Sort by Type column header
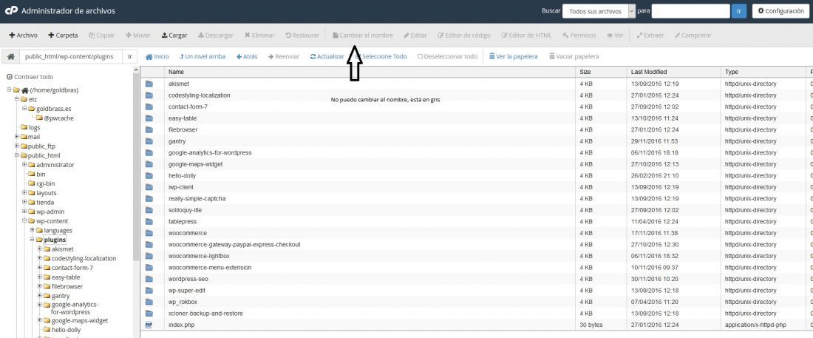813x338 pixels. 762,72
